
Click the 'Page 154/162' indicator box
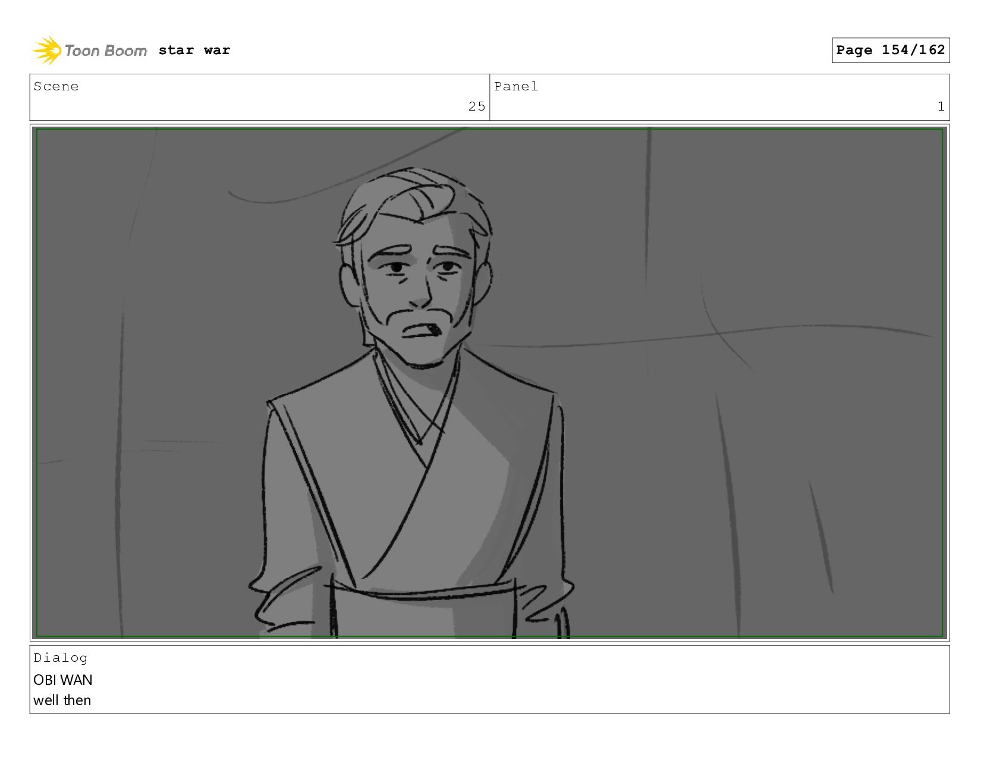[x=890, y=50]
